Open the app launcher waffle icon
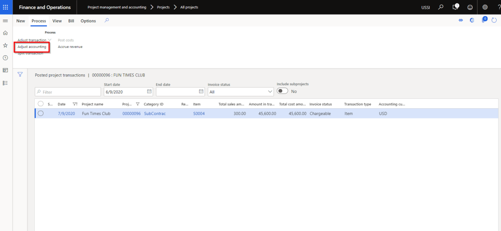The height and width of the screenshot is (231, 501). 5,7
